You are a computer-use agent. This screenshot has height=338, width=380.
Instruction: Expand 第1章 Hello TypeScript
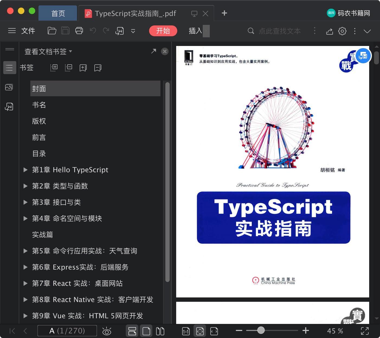[x=25, y=170]
